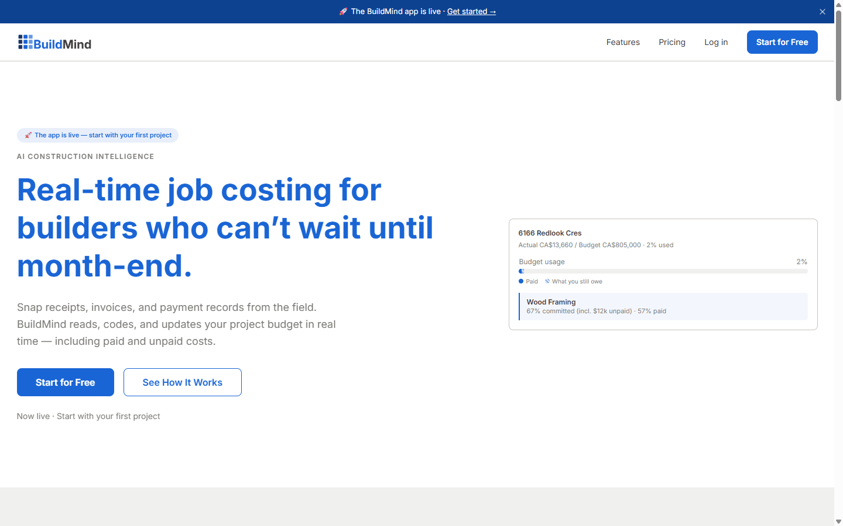The width and height of the screenshot is (843, 526).
Task: Click the scrollbar up arrow
Action: tap(838, 5)
